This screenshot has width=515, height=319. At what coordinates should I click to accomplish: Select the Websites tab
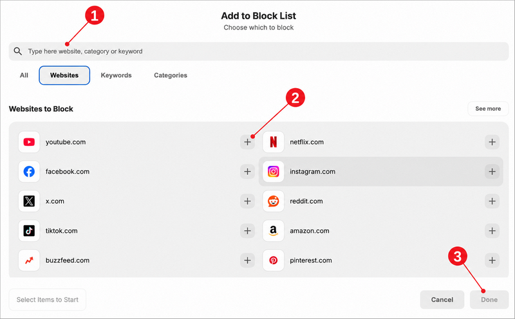(x=64, y=75)
